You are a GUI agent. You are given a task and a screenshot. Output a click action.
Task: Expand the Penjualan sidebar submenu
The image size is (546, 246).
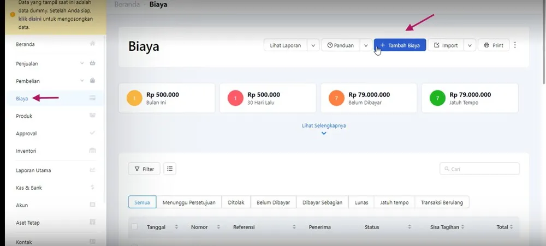pyautogui.click(x=82, y=64)
